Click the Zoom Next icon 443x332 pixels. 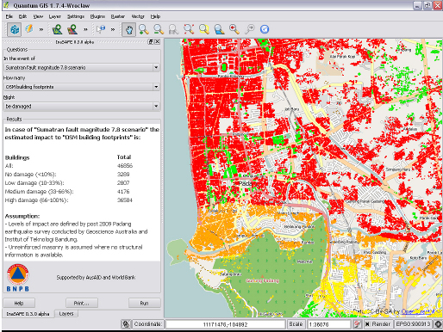(x=250, y=29)
